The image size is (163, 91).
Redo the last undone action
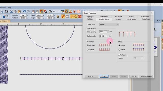point(28,11)
